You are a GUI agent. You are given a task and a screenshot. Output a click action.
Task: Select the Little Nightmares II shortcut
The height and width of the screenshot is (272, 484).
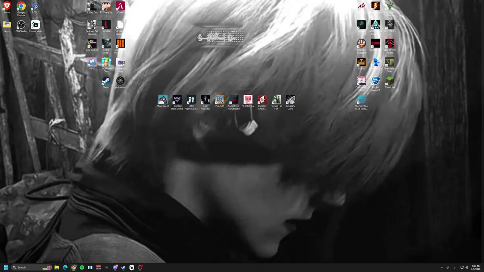[x=191, y=103]
